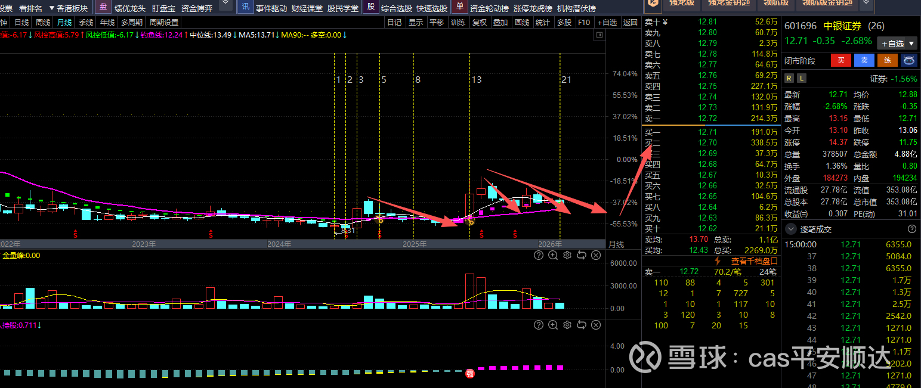Click +自选 in chart toolbar

(607, 23)
